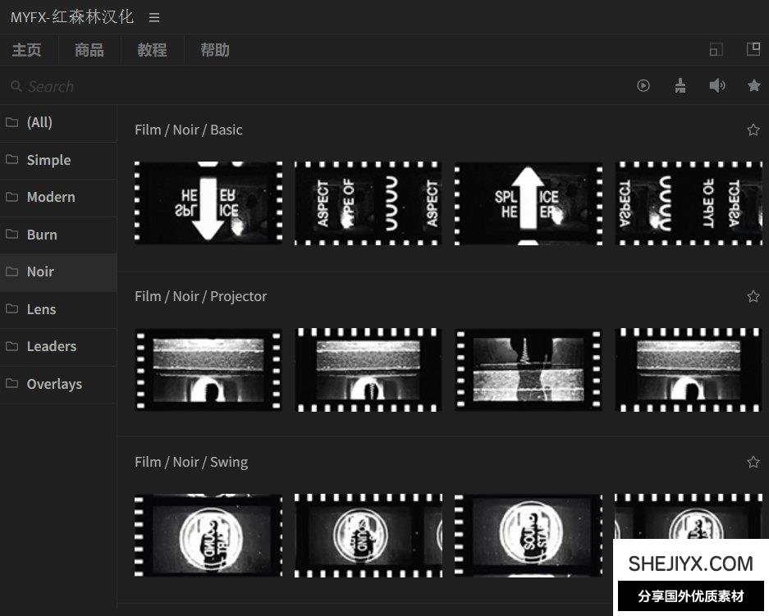This screenshot has width=769, height=616.
Task: Click the large panel size icon
Action: pos(753,49)
